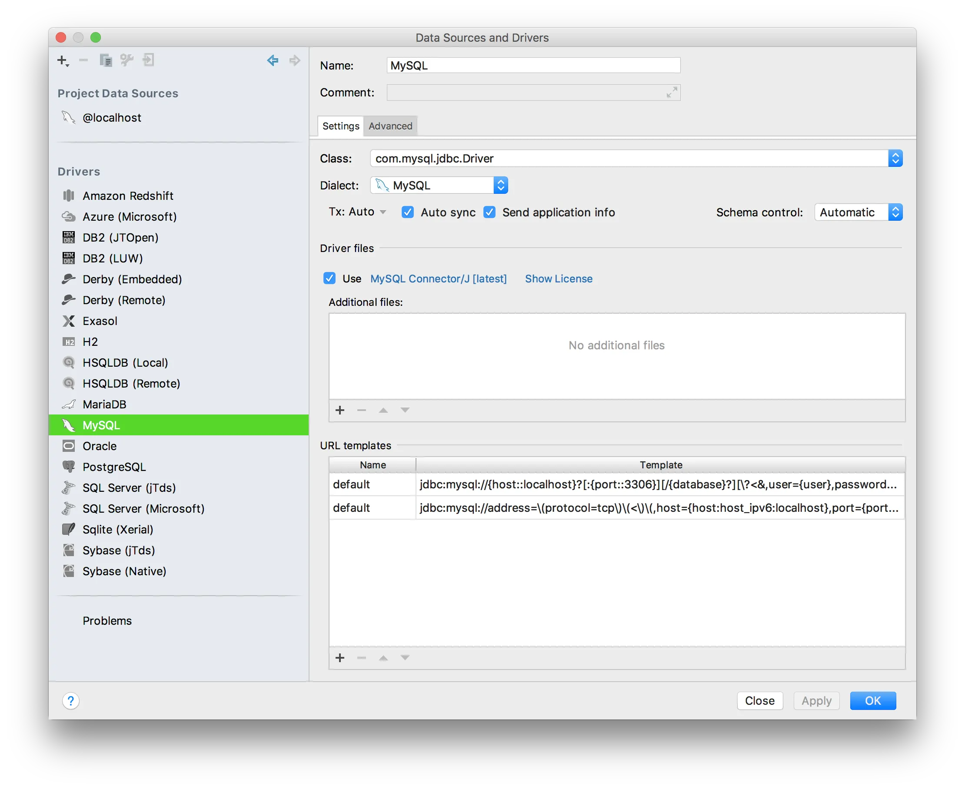This screenshot has height=789, width=965.
Task: Uncheck Use MySQL Connector/J checkbox
Action: coord(329,278)
